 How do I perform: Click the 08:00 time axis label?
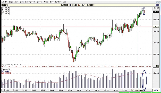pos(115,90)
